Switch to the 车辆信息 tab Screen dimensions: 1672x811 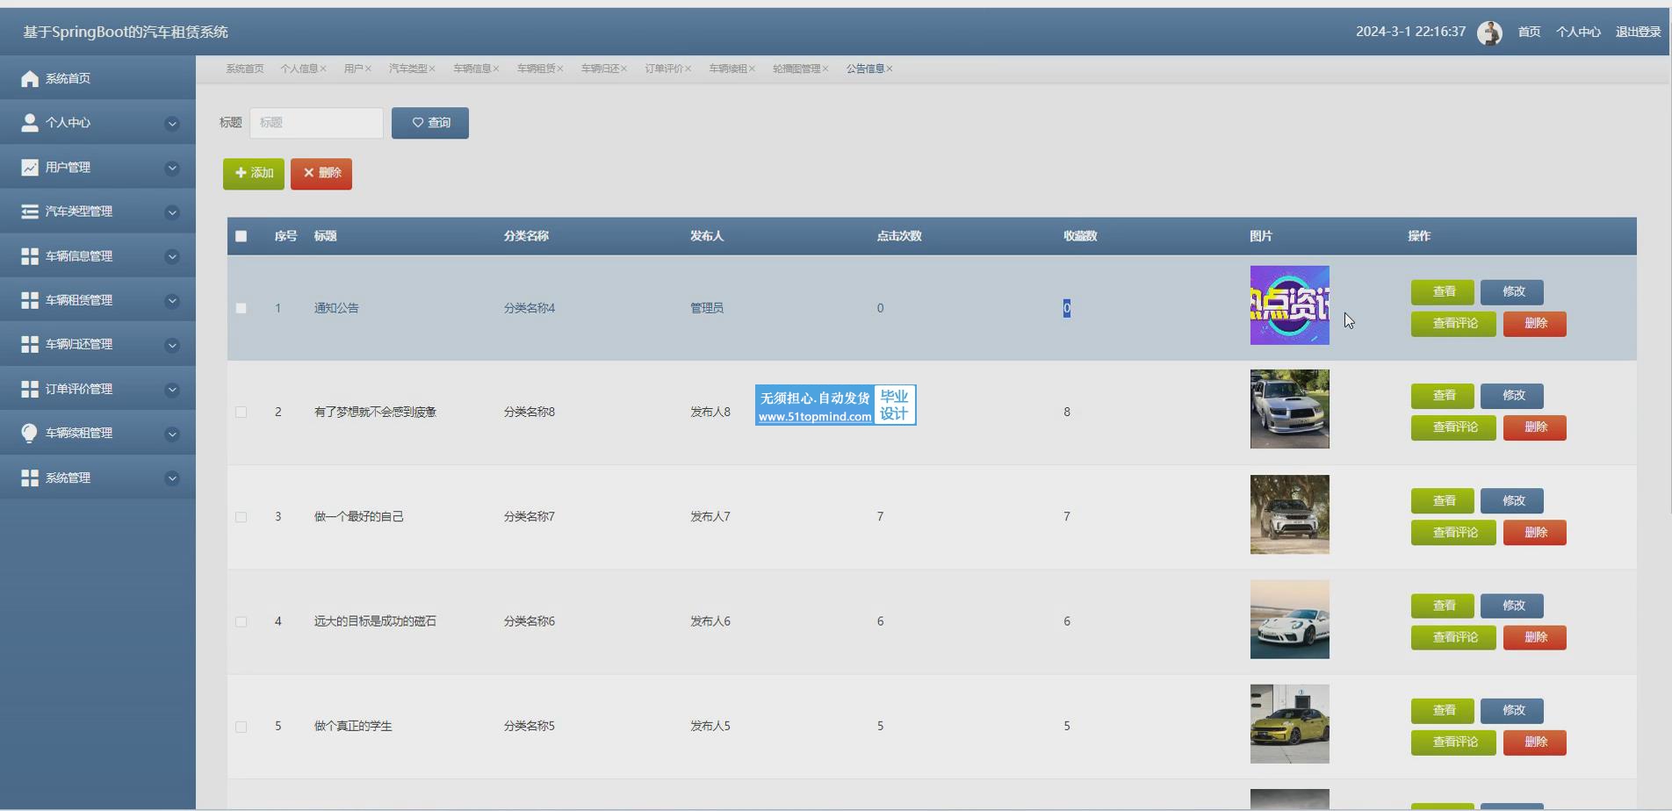[x=472, y=68]
